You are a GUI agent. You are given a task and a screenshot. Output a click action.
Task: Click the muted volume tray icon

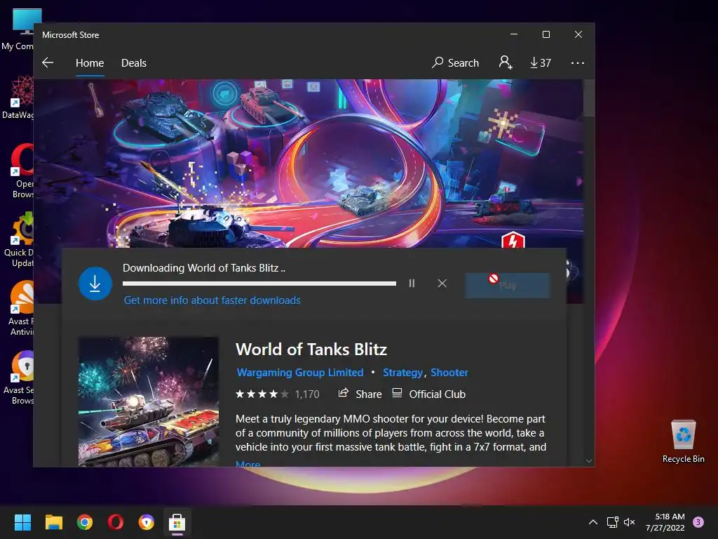click(630, 522)
